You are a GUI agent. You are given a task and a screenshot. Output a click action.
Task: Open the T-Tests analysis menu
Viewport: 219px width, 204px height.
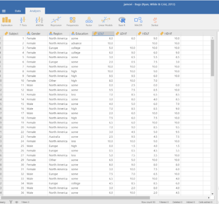(23, 21)
